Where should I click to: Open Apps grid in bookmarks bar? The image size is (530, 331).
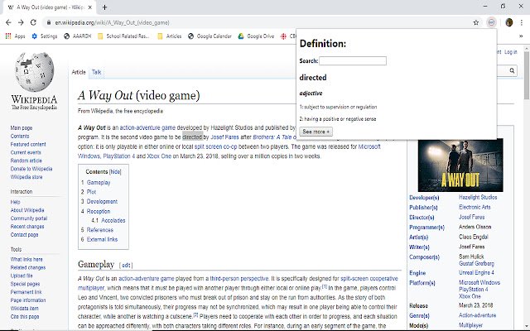(x=15, y=36)
